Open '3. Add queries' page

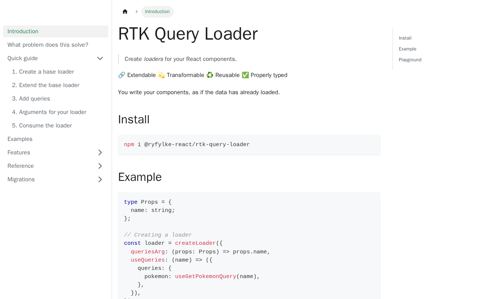click(58, 99)
